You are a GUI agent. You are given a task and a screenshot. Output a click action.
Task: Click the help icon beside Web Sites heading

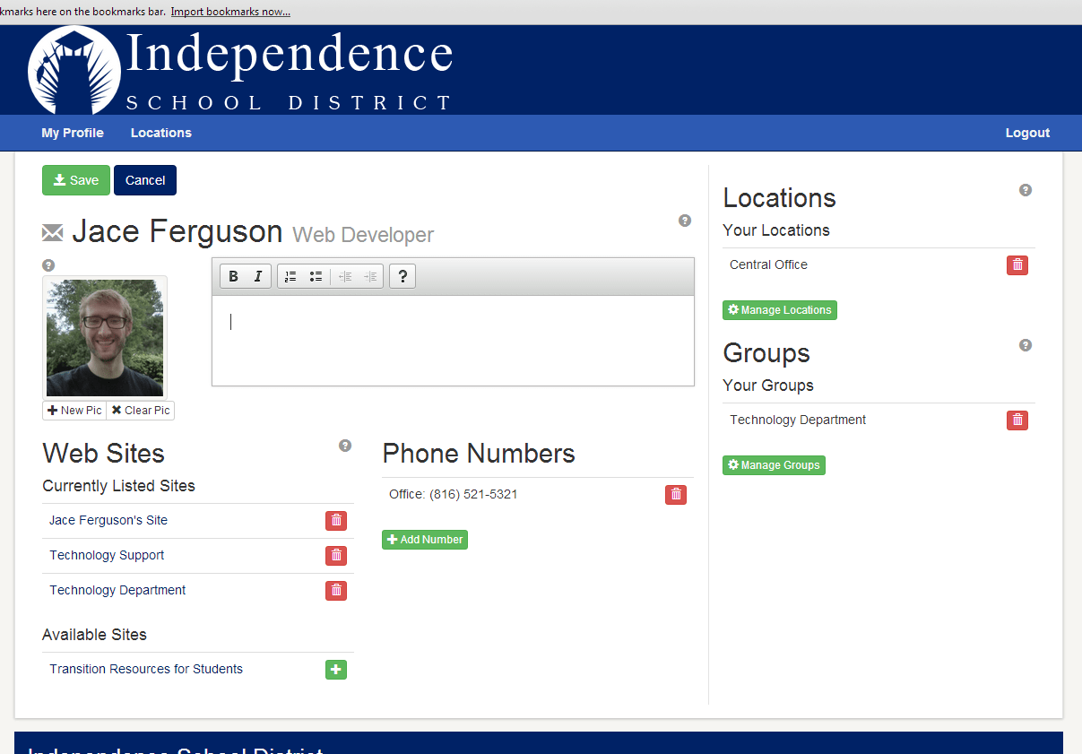(x=345, y=446)
